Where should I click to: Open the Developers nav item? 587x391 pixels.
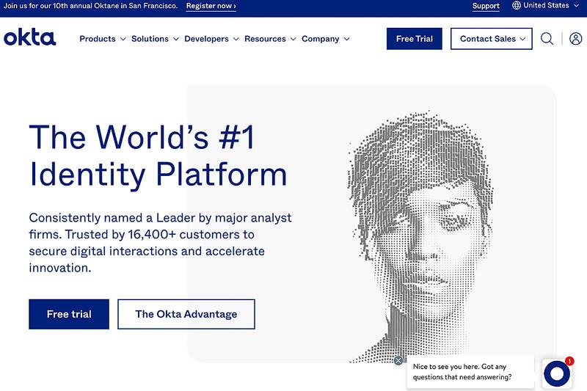click(x=206, y=39)
